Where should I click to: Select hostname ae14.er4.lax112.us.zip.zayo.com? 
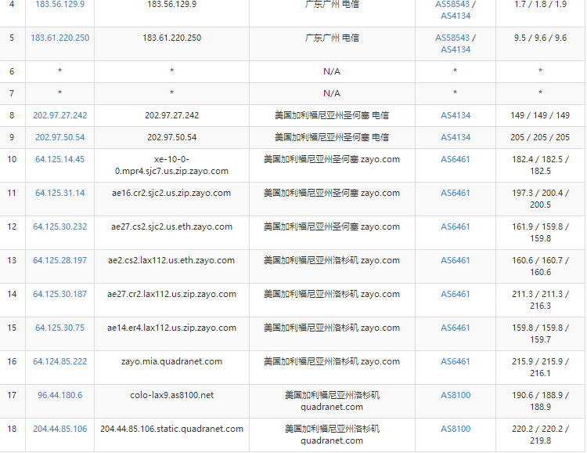click(x=172, y=328)
